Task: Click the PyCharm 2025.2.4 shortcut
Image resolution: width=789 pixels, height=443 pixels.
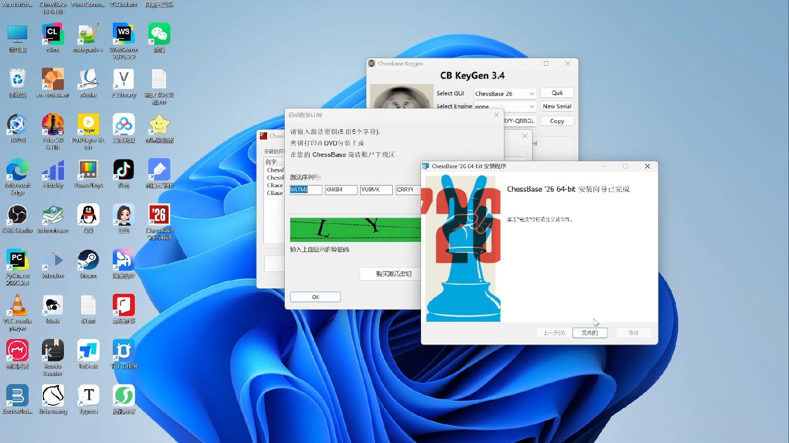Action: [17, 267]
